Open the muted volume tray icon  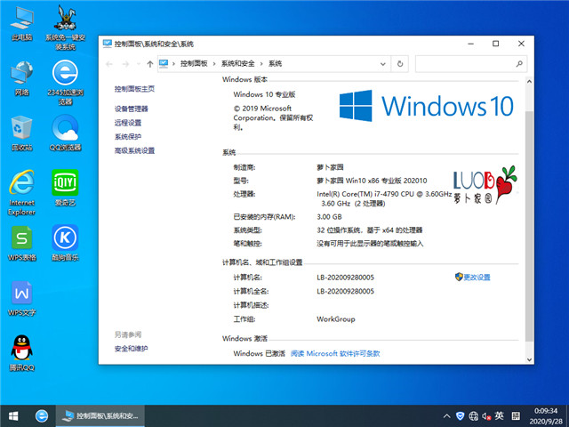pos(486,415)
